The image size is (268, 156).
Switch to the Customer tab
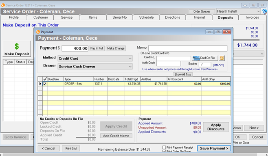40,17
